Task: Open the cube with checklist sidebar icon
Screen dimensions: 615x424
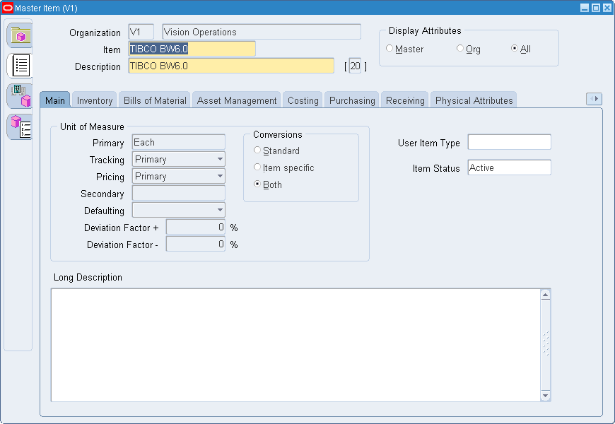Action: (x=20, y=126)
